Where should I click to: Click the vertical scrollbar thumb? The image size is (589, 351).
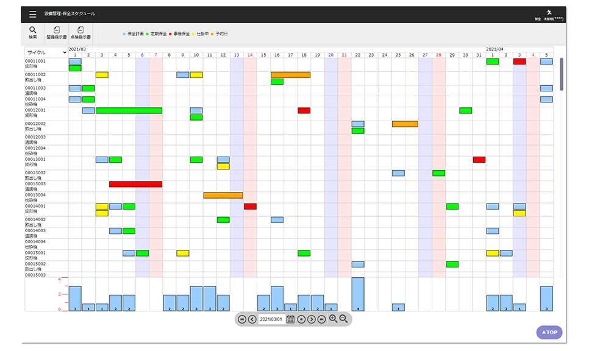point(561,74)
